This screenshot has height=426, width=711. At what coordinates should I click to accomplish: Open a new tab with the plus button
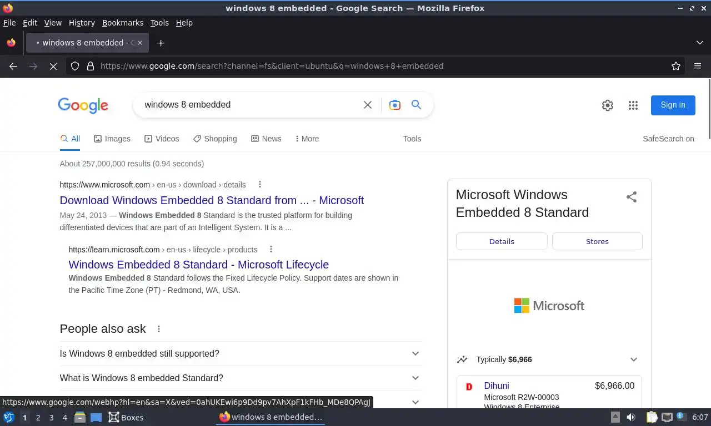click(161, 43)
